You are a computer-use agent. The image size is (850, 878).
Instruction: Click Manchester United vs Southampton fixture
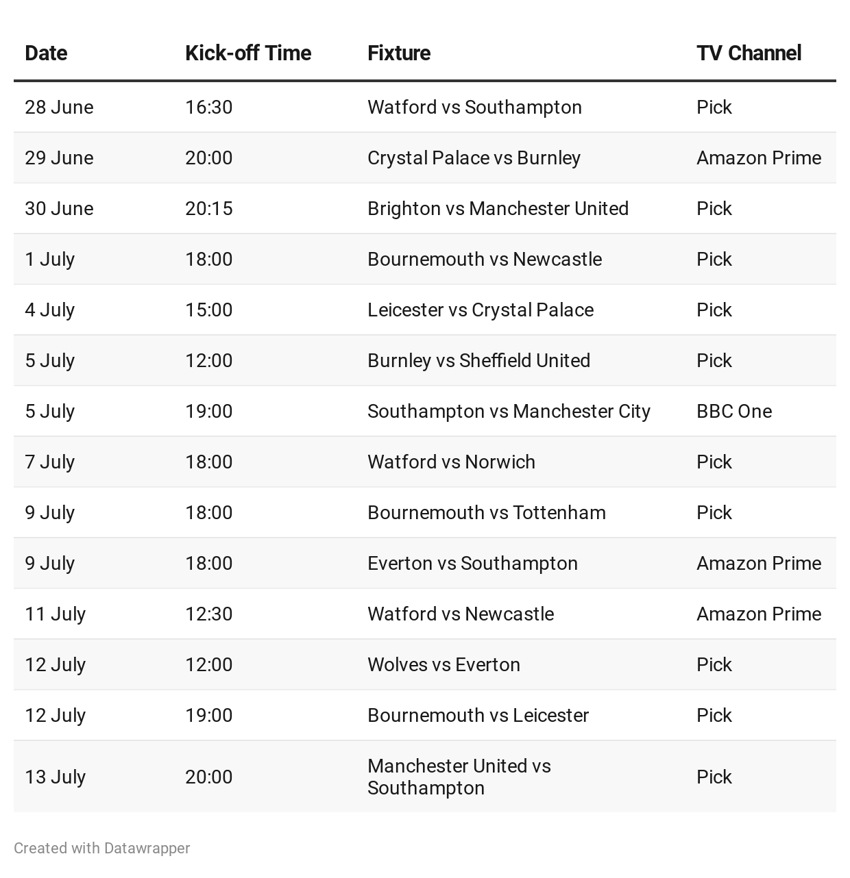[x=459, y=777]
